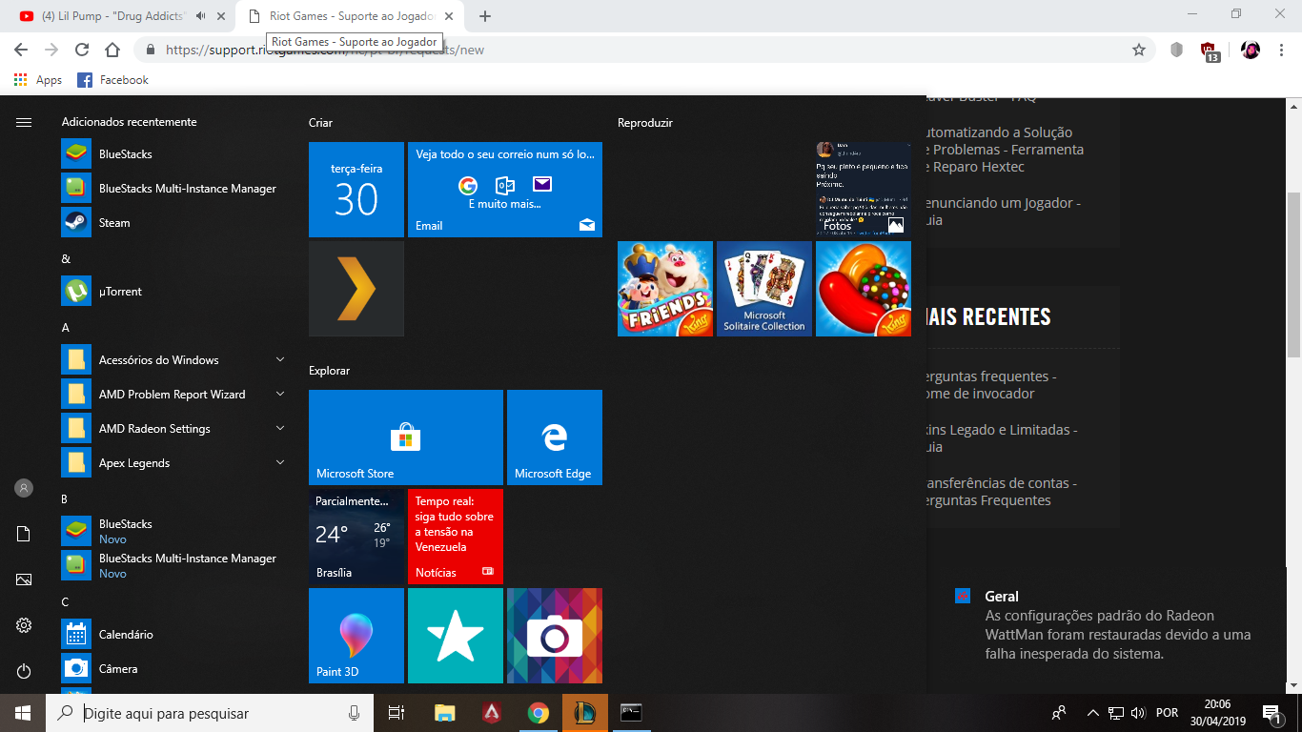Open a new Chrome tab
The width and height of the screenshot is (1302, 732).
pyautogui.click(x=485, y=16)
